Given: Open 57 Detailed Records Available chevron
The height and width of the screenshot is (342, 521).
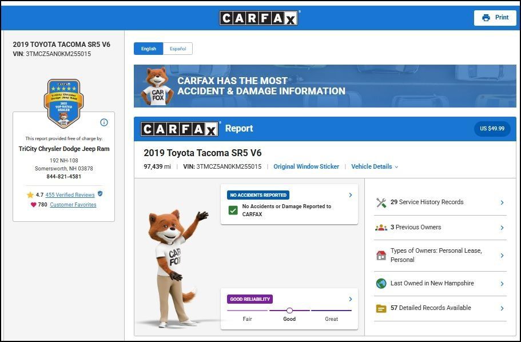Looking at the screenshot, I should (502, 308).
